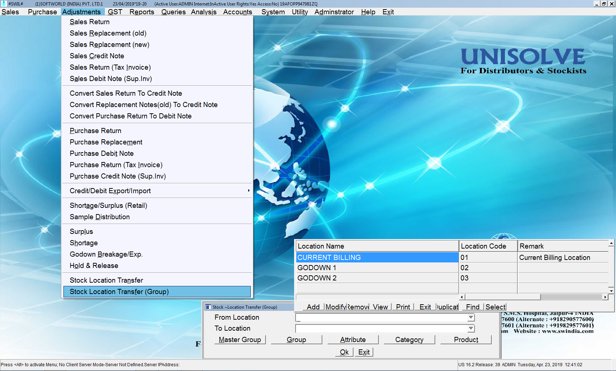Open the GST menu
Screen dimensions: 616x371
(x=115, y=12)
